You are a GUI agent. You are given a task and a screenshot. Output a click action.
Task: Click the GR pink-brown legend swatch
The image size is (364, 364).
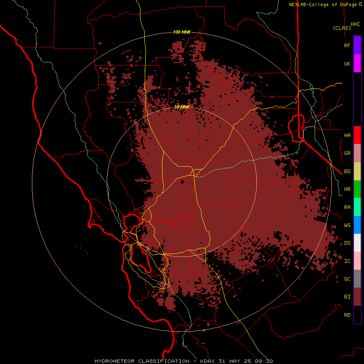tap(357, 153)
